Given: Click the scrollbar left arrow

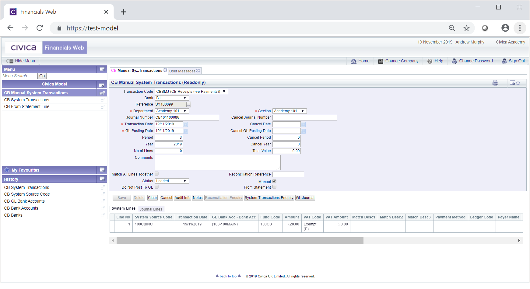Looking at the screenshot, I should (113, 241).
